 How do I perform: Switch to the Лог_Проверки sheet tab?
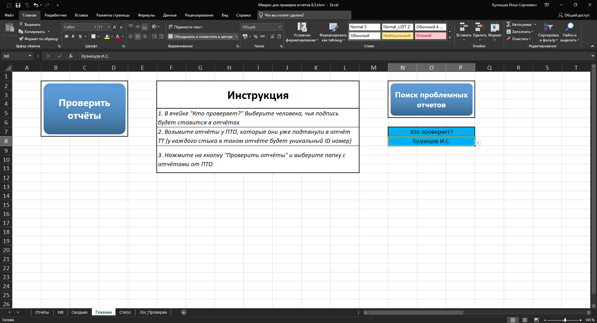point(153,312)
